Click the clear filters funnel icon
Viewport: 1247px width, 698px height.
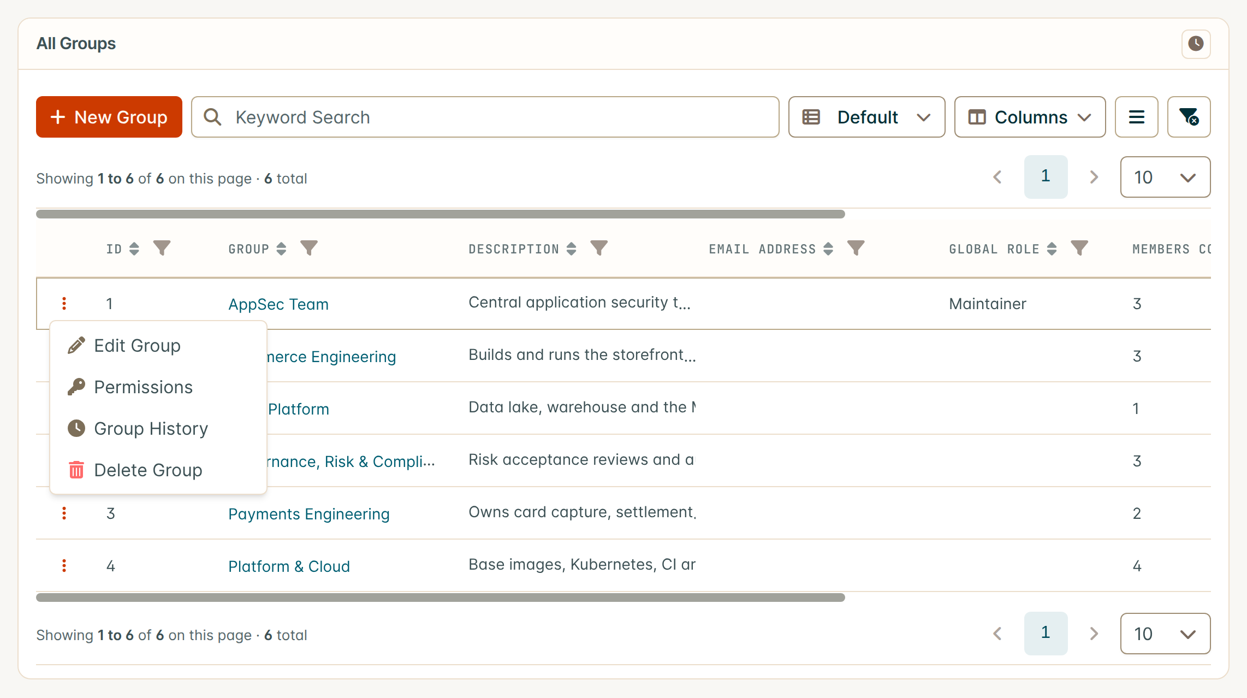1189,117
